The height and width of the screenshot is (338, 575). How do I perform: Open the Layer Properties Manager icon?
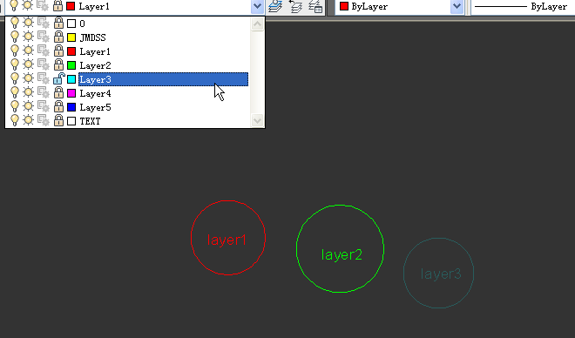pos(275,6)
